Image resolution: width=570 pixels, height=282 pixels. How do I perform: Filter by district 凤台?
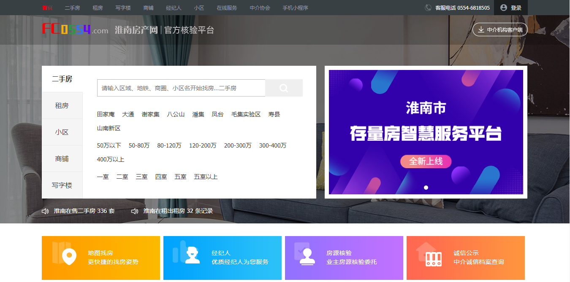click(x=217, y=114)
